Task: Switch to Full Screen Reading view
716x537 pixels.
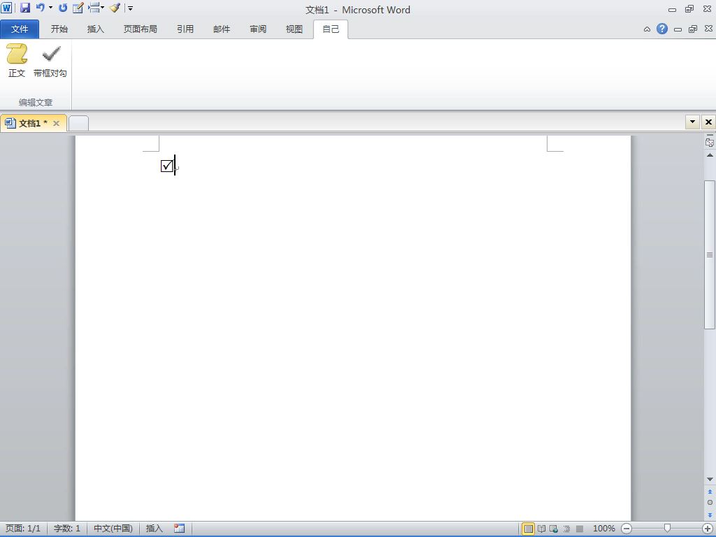Action: click(542, 529)
